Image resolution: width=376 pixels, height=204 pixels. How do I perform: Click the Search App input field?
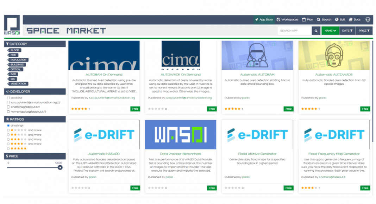coord(295,31)
